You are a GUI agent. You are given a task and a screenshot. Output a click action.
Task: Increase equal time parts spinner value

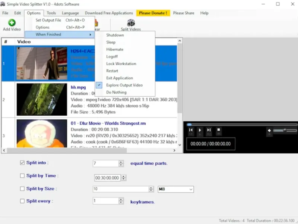121,162
